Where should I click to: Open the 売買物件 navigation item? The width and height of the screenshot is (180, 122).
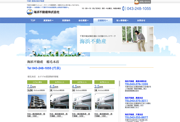(66, 21)
